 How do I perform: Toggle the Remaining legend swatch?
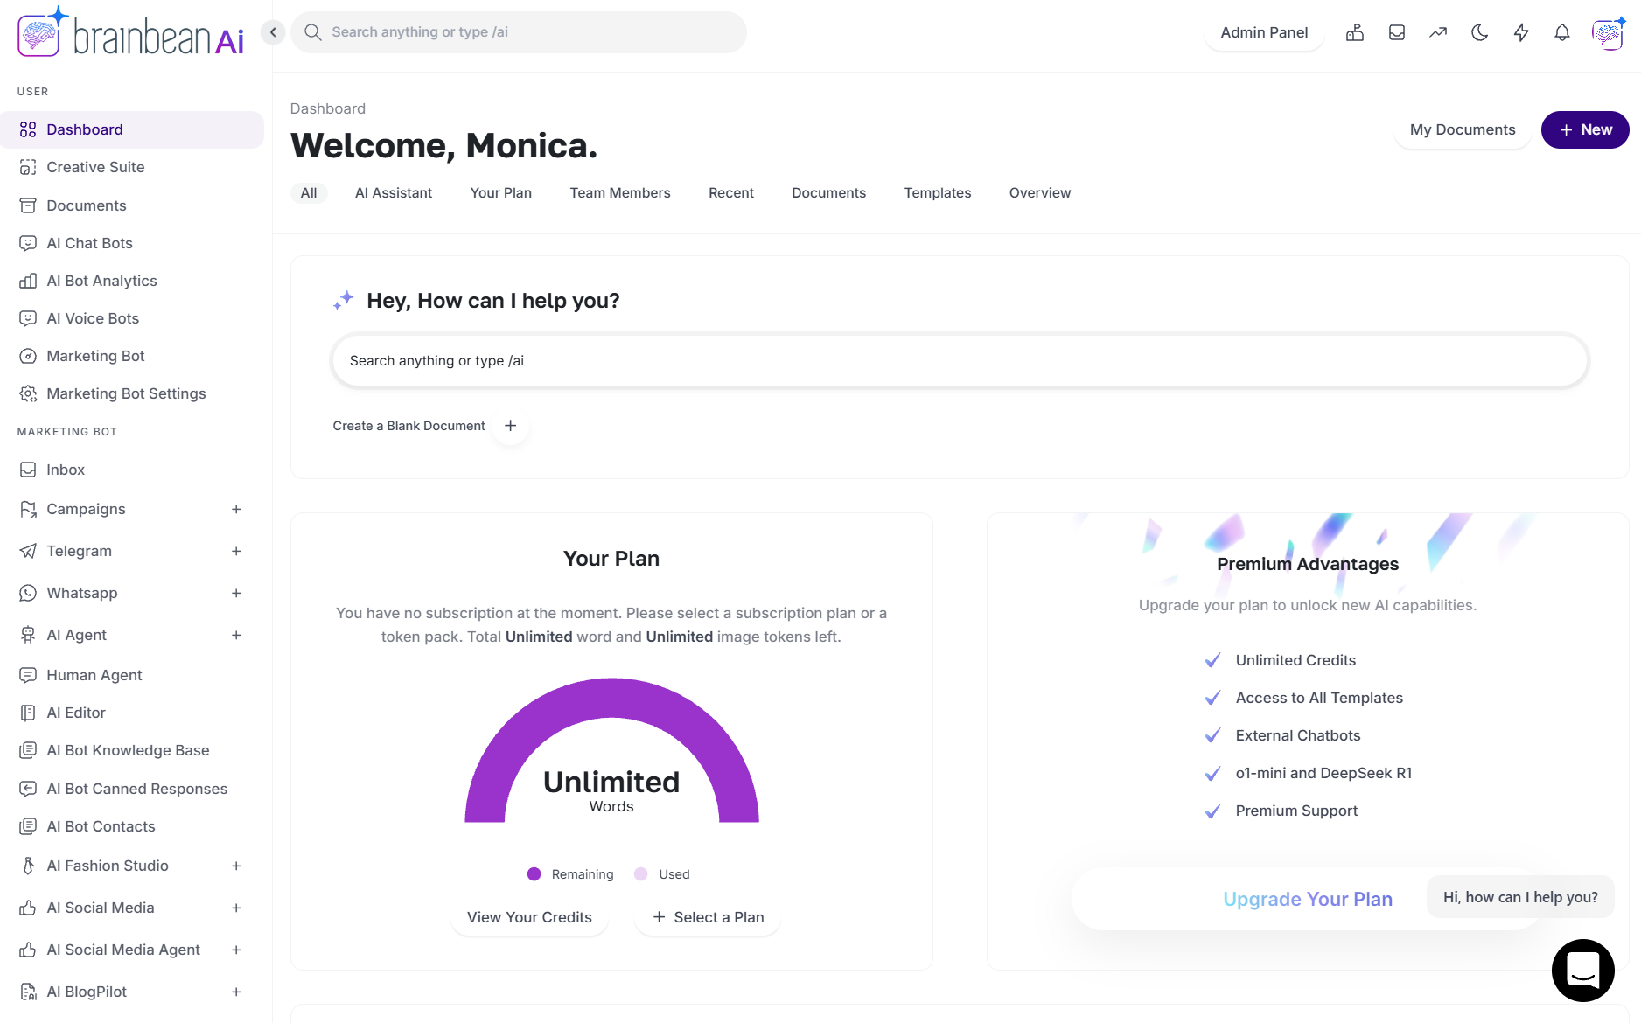tap(534, 874)
